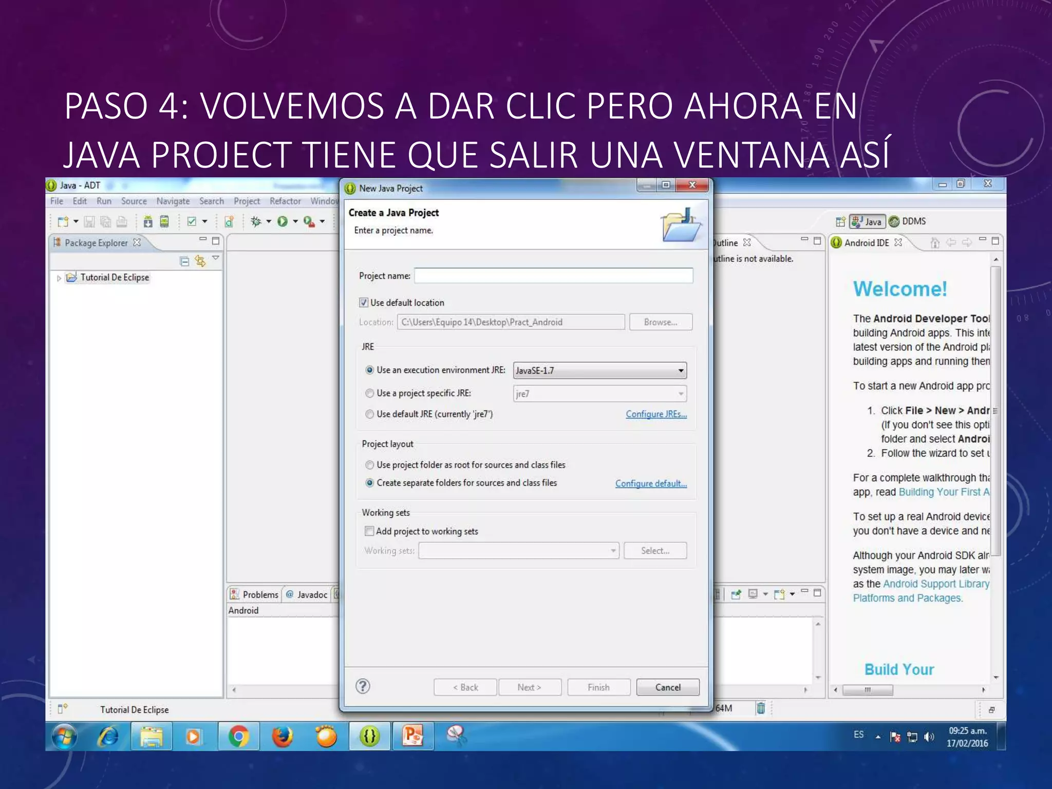Switch to the Problems tab
Viewport: 1052px width, 789px height.
(254, 594)
